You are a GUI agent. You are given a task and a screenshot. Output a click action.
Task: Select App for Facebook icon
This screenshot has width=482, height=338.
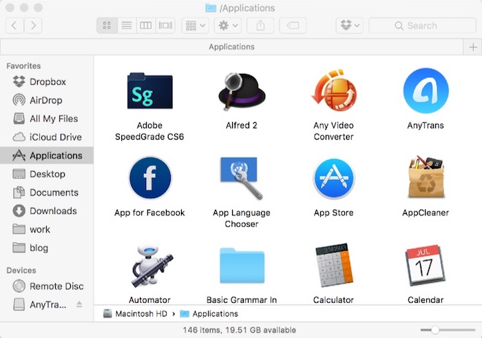click(149, 179)
